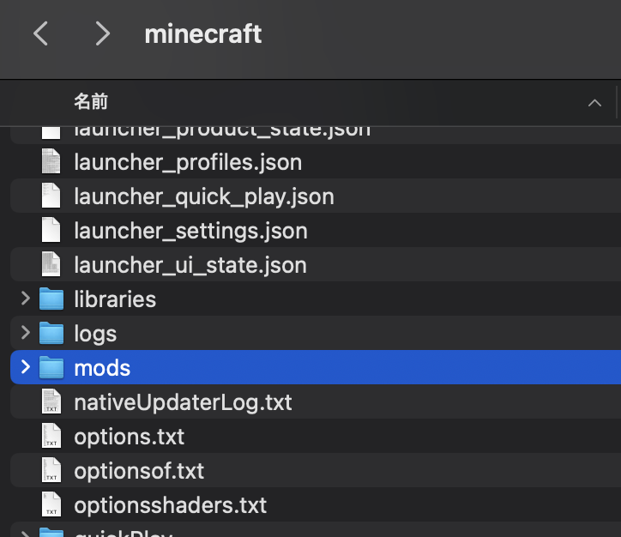Select the libraries folder name
The width and height of the screenshot is (621, 537).
point(115,299)
